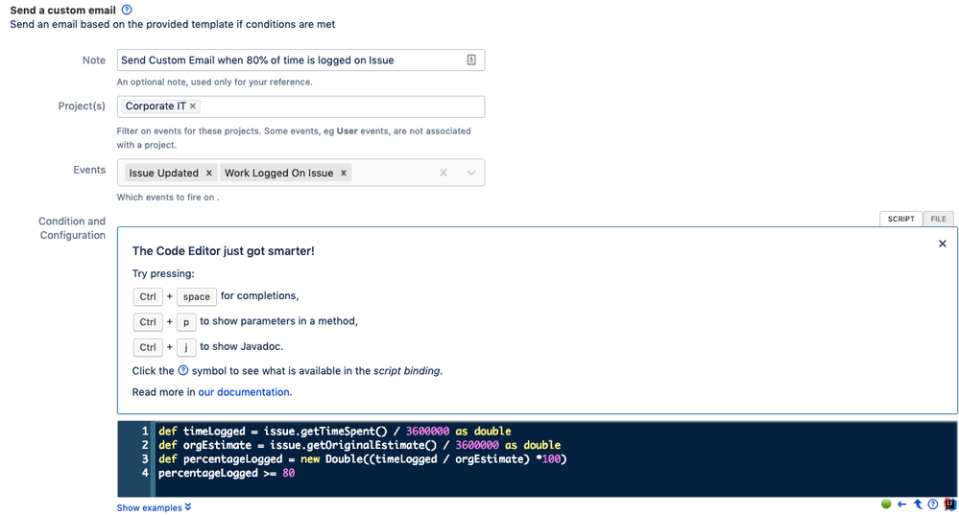Remove the Work Logged On Issue event tag
This screenshot has width=959, height=515.
click(344, 173)
